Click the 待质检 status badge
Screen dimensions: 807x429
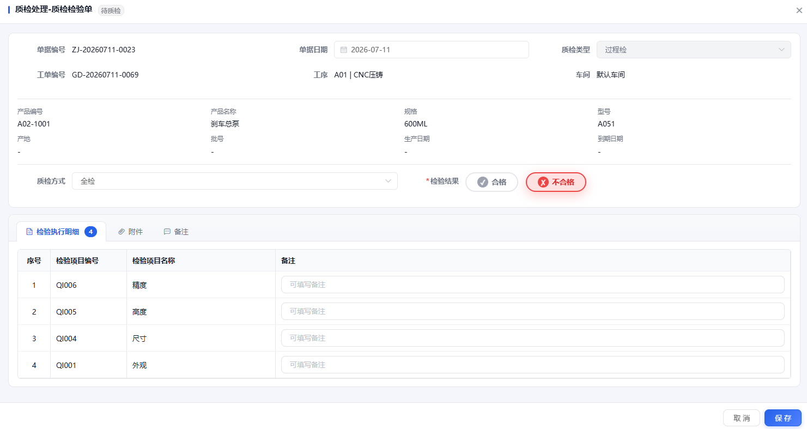(111, 10)
